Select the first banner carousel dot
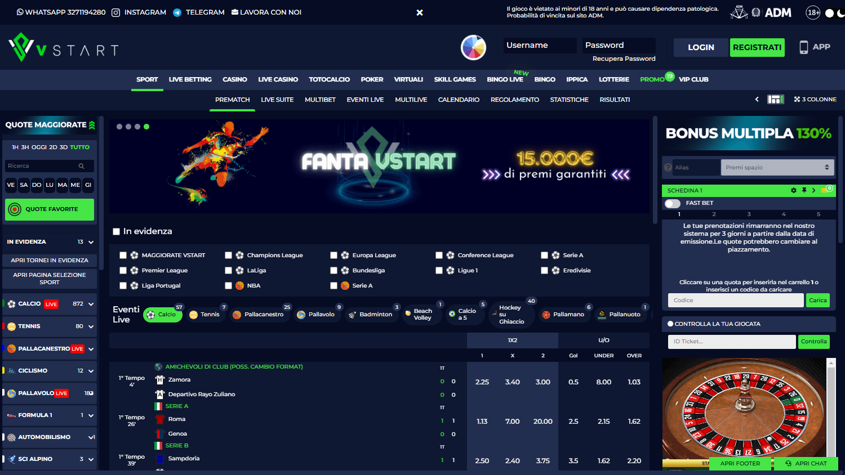This screenshot has height=475, width=845. tap(119, 127)
